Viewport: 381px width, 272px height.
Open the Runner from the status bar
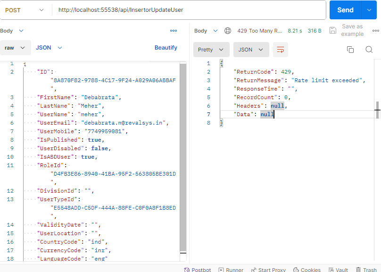(230, 270)
